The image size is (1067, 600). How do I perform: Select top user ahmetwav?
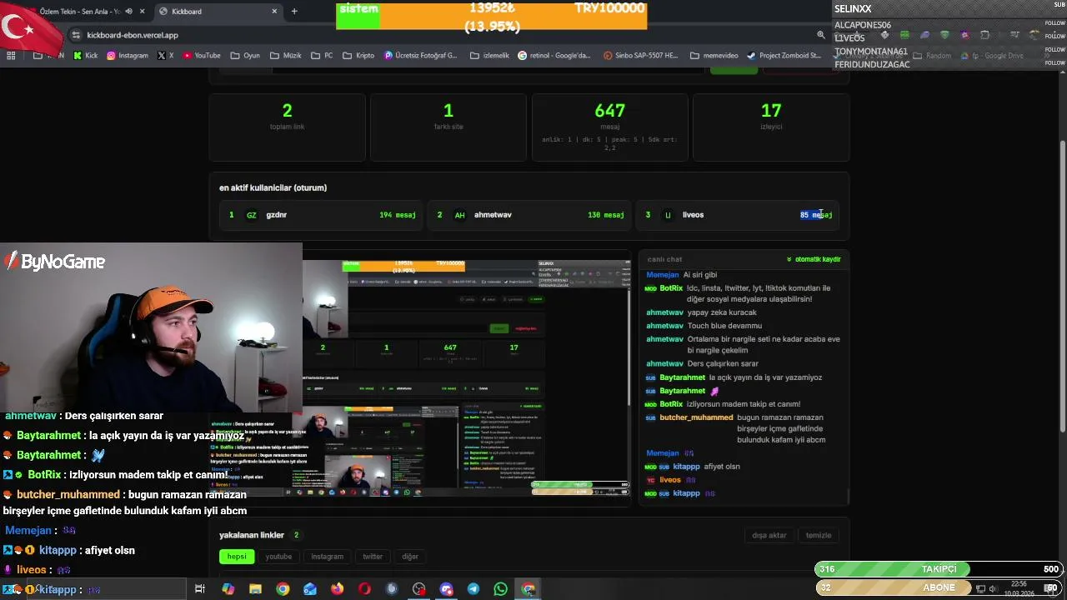click(x=529, y=215)
